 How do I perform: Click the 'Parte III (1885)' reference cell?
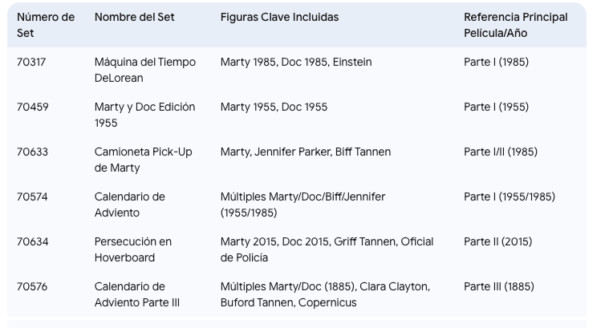point(498,286)
